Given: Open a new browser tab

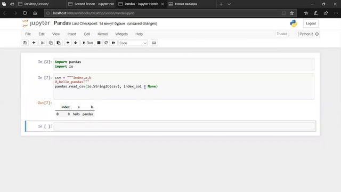Looking at the screenshot, I should click(x=221, y=4).
